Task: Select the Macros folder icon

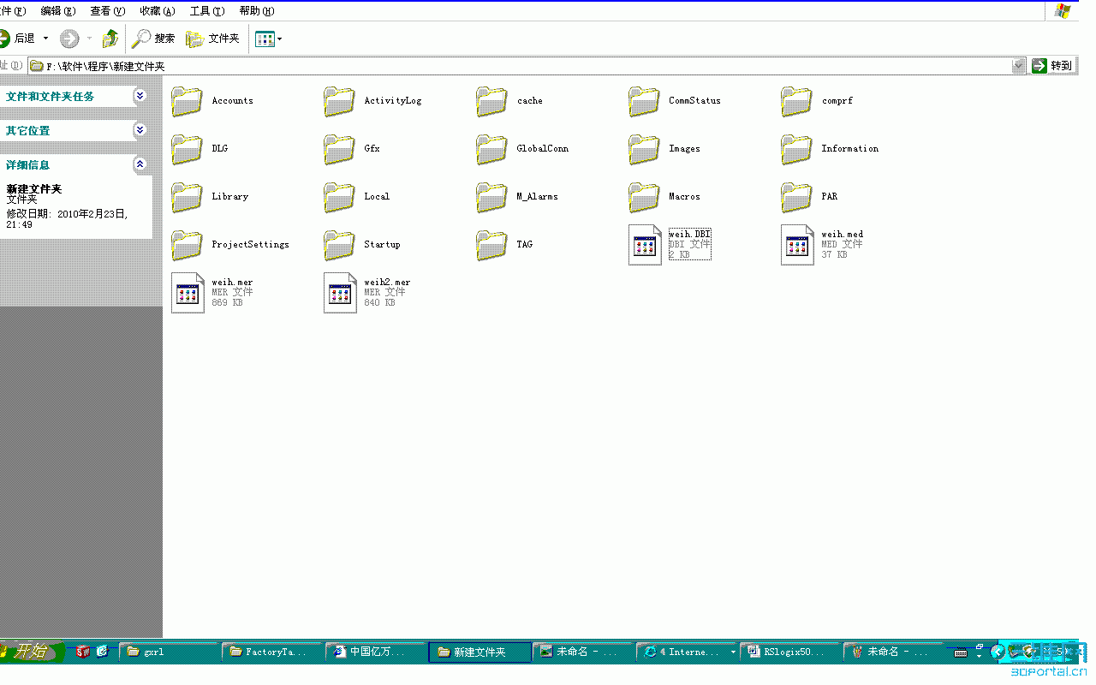Action: pyautogui.click(x=645, y=197)
